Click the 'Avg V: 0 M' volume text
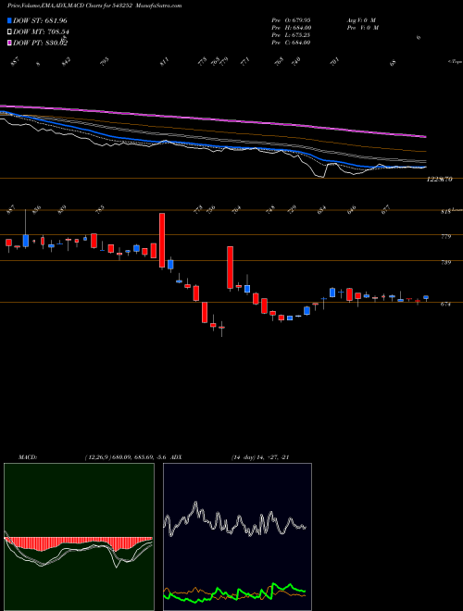 [x=361, y=19]
